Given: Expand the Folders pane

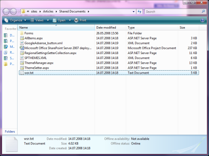Looking at the screenshot, I should click(x=10, y=131).
